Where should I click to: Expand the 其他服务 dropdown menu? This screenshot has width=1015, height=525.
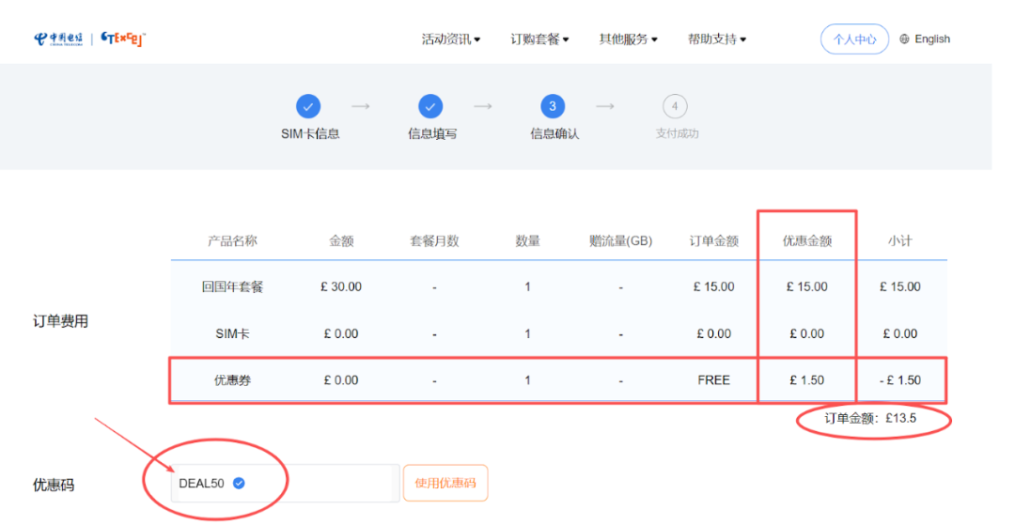[628, 39]
